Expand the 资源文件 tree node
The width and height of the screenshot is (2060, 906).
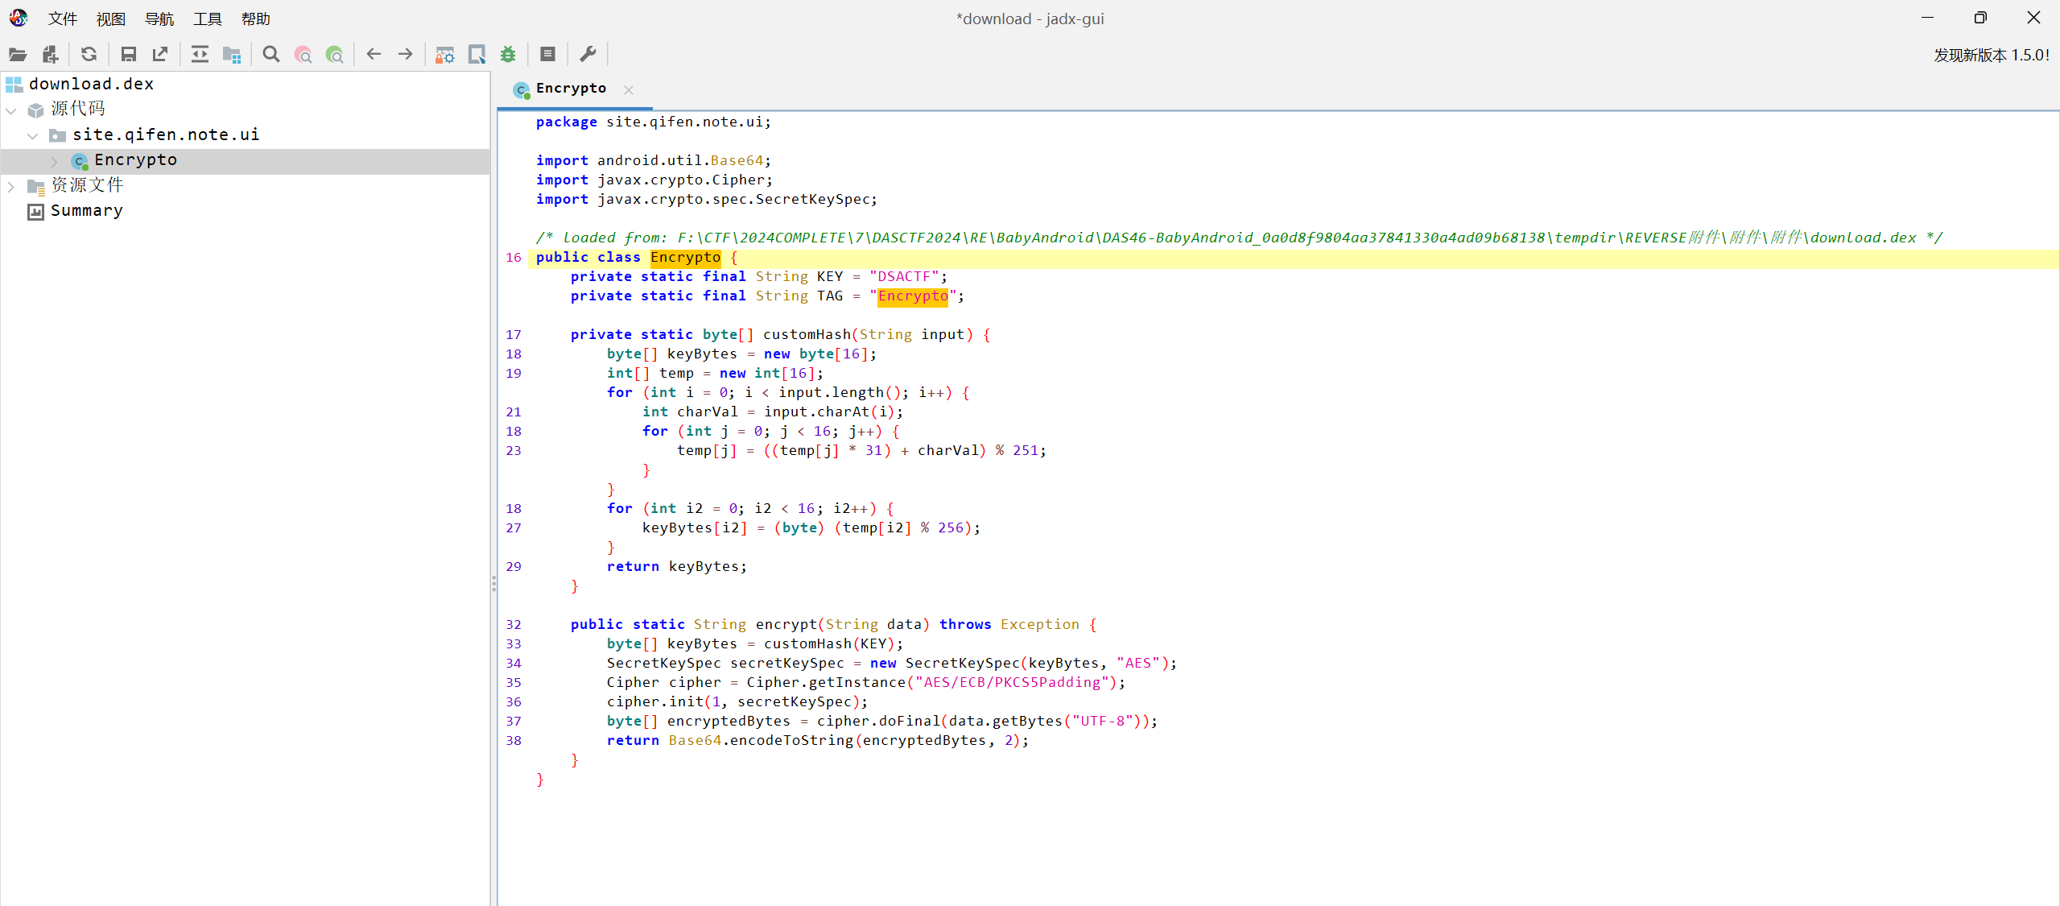(11, 186)
